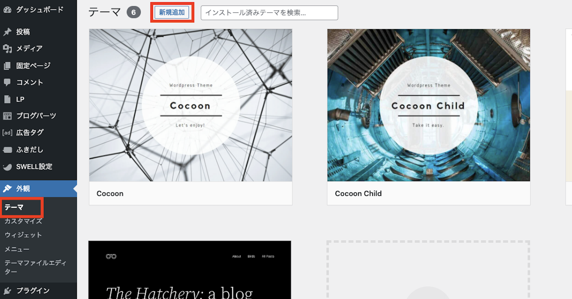Open the ウィジェット submenu link
Viewport: 572px width, 299px height.
(x=23, y=235)
